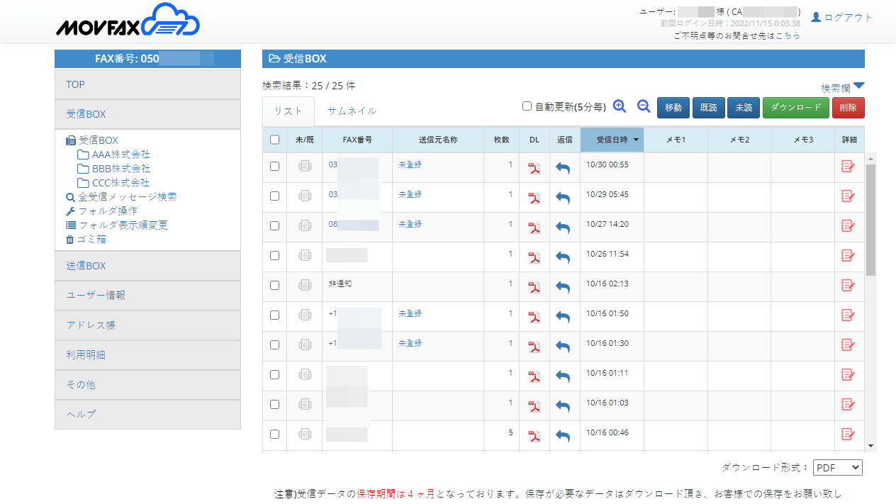Reply to the fax received 10/16 01:30
Screen dimensions: 896x504
[563, 347]
